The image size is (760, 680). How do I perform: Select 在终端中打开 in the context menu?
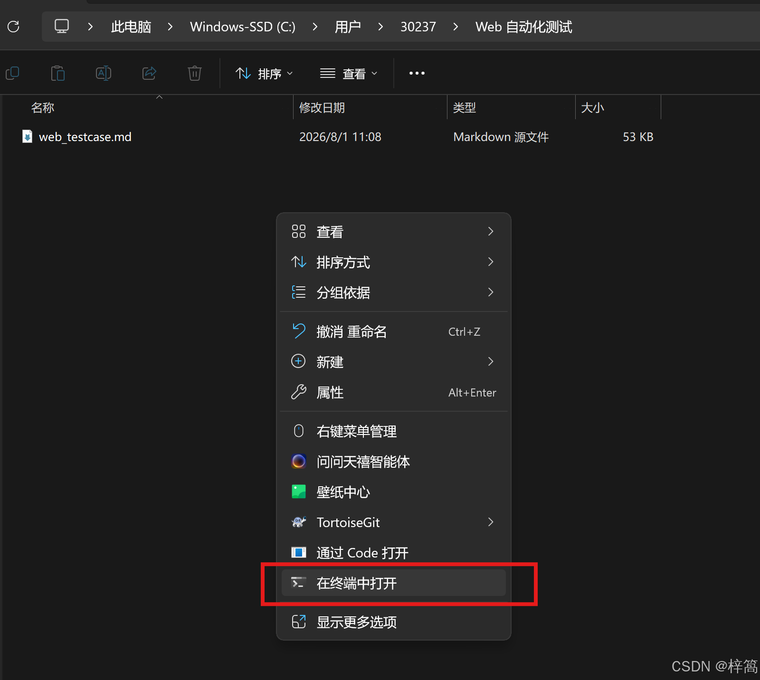394,583
